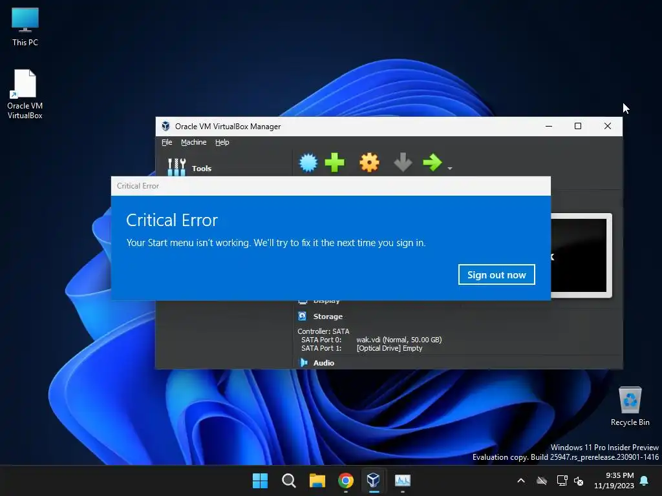Click the wak.vdi (Normal, 50.00 GB) entry
Viewport: 662px width, 496px height.
(x=399, y=340)
